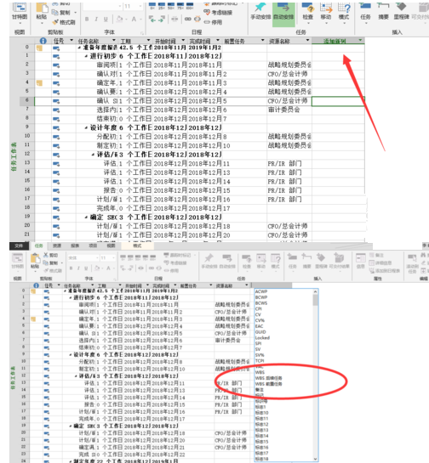The width and height of the screenshot is (429, 463).
Task: Collapse 设计年度 summary task in upper screenshot
Action: click(x=86, y=128)
